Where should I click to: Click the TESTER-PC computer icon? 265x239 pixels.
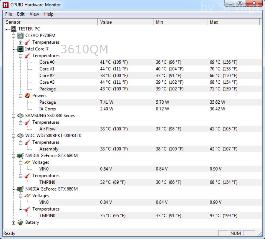click(14, 29)
